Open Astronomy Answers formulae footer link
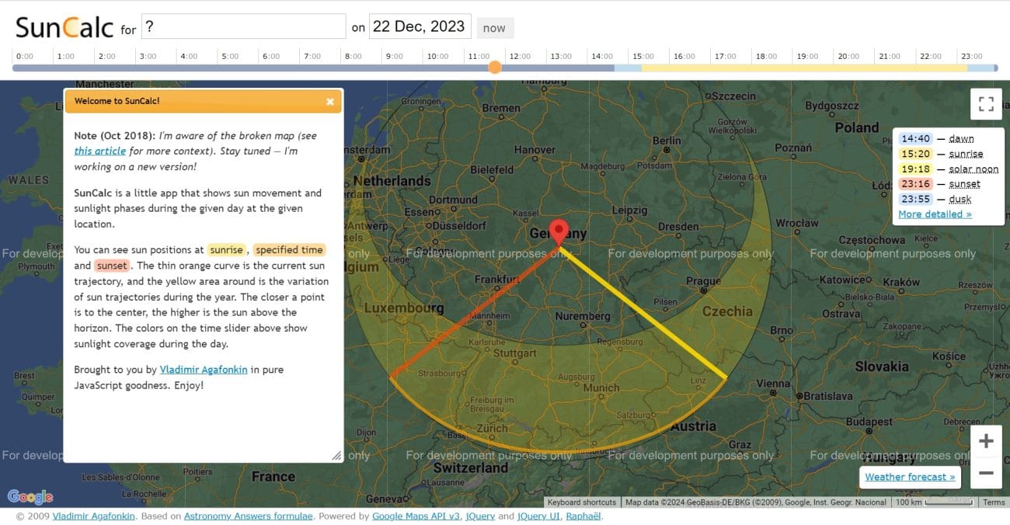The image size is (1010, 525). (x=248, y=516)
